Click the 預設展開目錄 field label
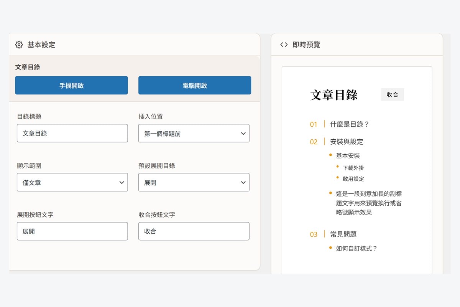Screen dimensions: 460x307 coord(157,165)
